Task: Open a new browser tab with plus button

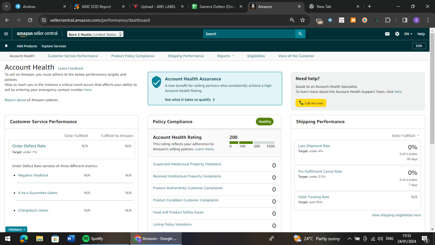Action: point(369,6)
